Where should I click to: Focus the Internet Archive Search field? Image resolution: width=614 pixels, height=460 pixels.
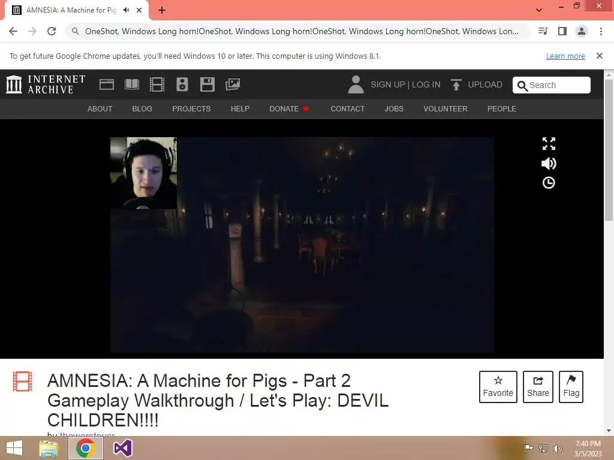click(552, 85)
